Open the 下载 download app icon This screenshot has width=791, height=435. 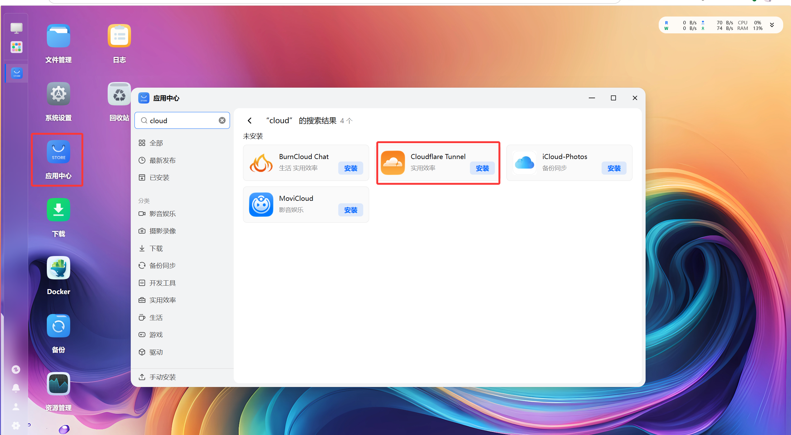(58, 210)
